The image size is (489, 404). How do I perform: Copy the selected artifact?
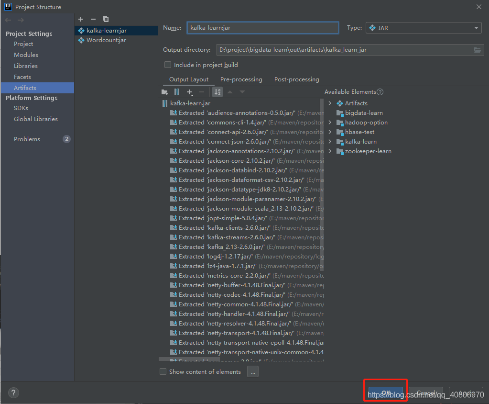coord(106,19)
